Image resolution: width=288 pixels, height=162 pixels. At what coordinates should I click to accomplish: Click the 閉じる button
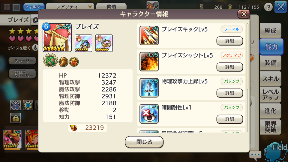(x=144, y=142)
